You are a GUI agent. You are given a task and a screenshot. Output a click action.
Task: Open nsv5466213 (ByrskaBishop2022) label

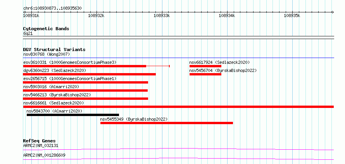57,95
